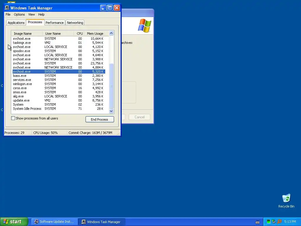
Task: Switch to the Applications tab
Action: (x=16, y=23)
